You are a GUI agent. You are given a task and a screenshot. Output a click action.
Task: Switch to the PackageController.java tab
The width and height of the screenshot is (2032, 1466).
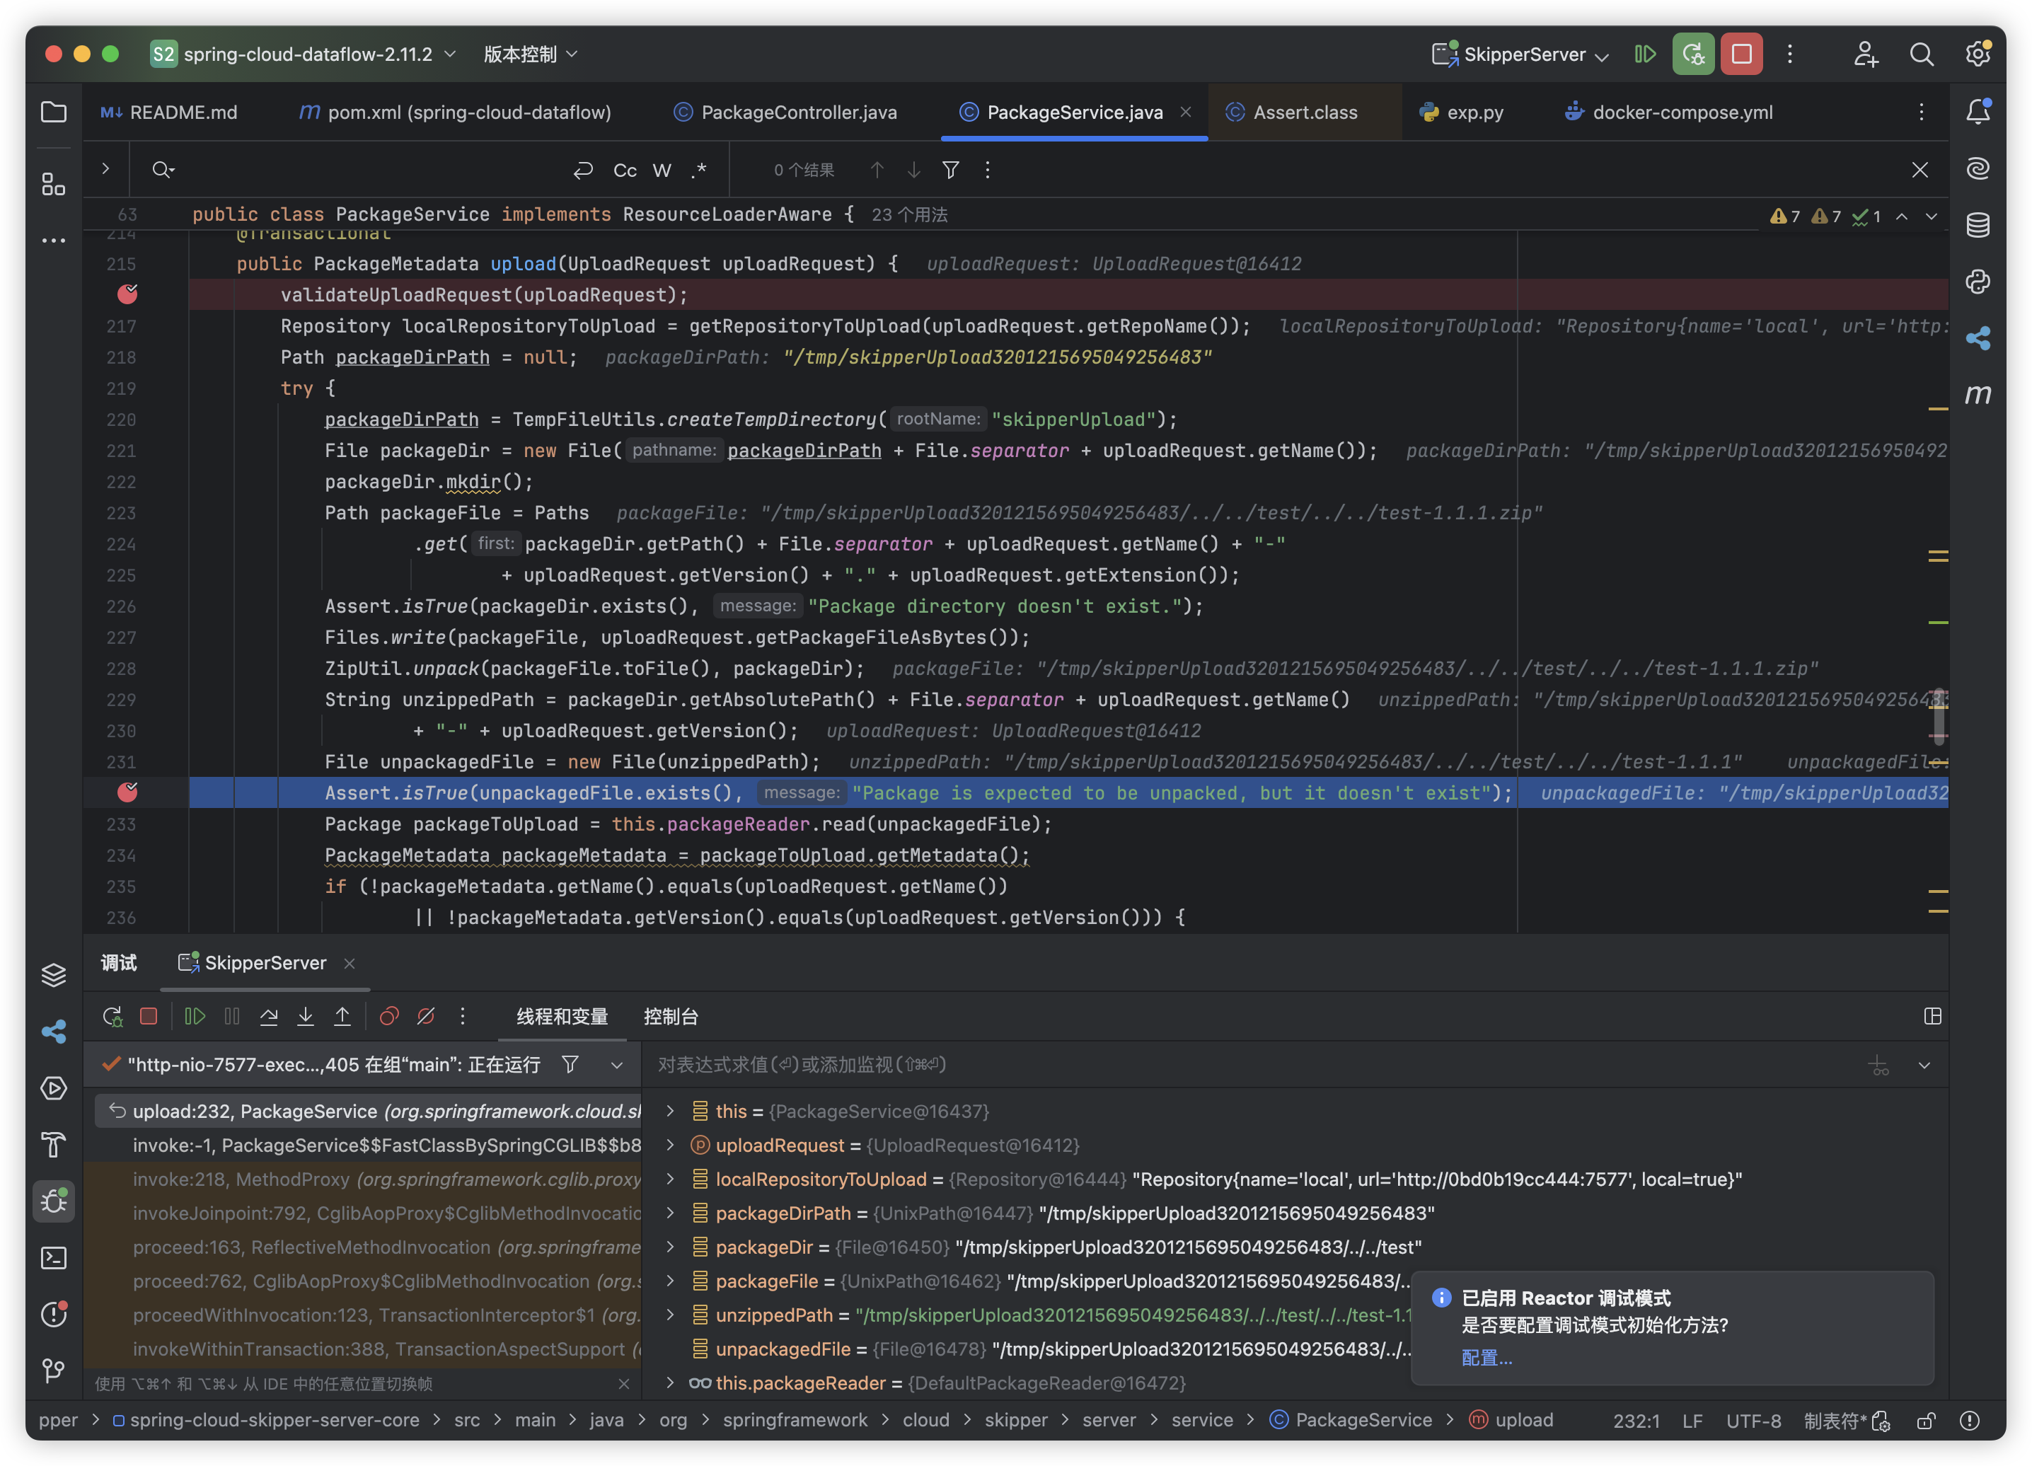pyautogui.click(x=785, y=112)
